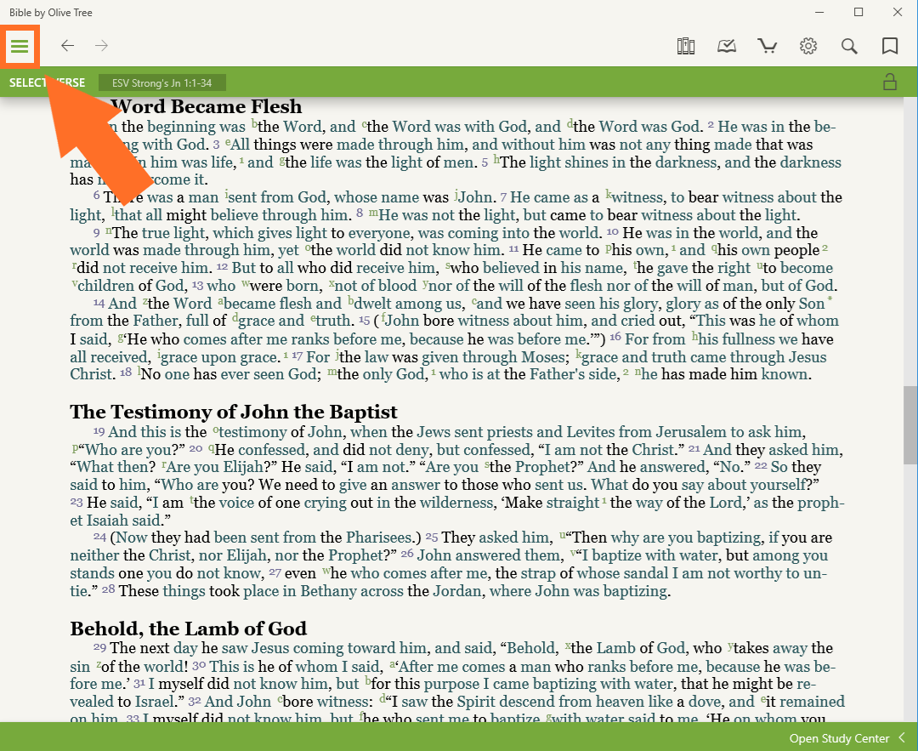Click the chevron beside Open Study Center
The image size is (918, 751).
click(x=902, y=738)
